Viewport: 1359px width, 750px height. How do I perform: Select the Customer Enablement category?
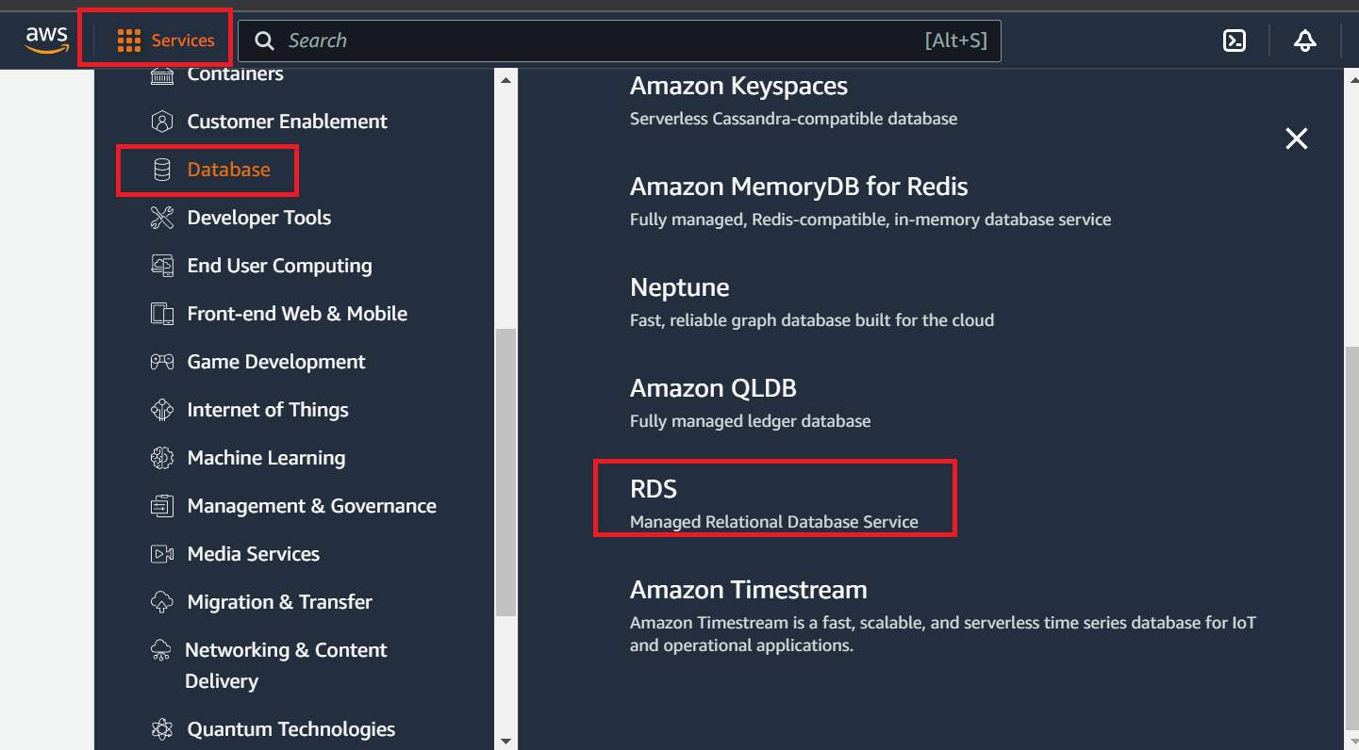coord(287,121)
